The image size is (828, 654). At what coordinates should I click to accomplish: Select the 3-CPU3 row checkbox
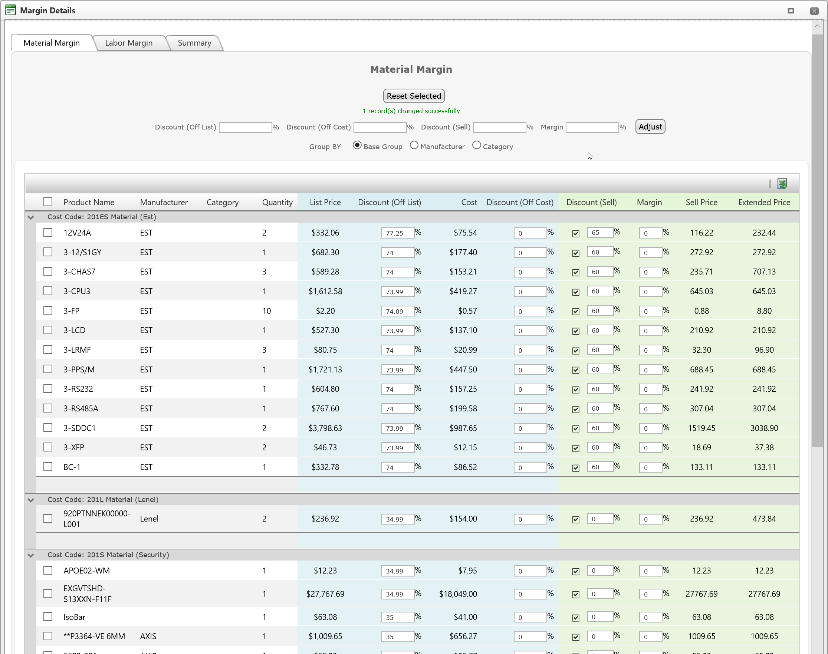click(48, 291)
